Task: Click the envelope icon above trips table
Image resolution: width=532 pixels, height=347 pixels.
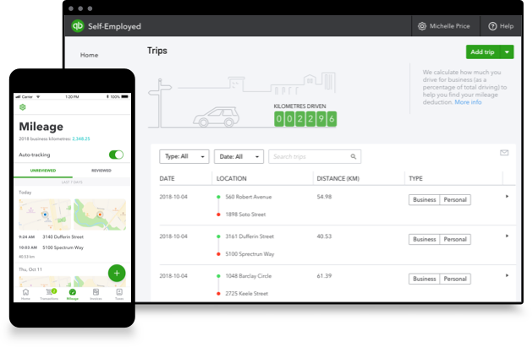Action: tap(504, 153)
